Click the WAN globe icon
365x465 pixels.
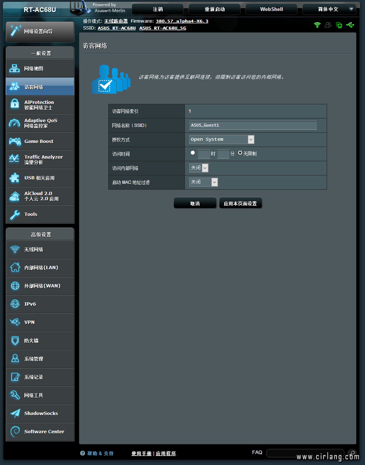pos(15,286)
